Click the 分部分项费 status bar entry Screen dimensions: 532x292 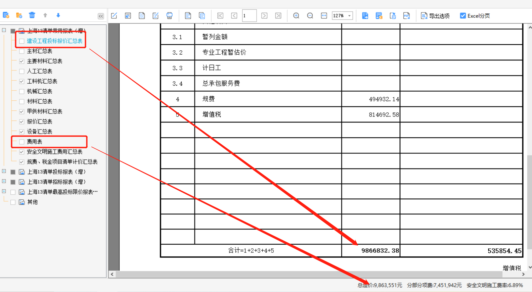point(434,285)
